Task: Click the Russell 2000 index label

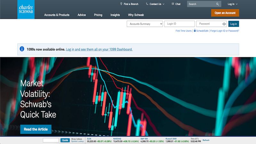Action: pyautogui.click(x=171, y=139)
